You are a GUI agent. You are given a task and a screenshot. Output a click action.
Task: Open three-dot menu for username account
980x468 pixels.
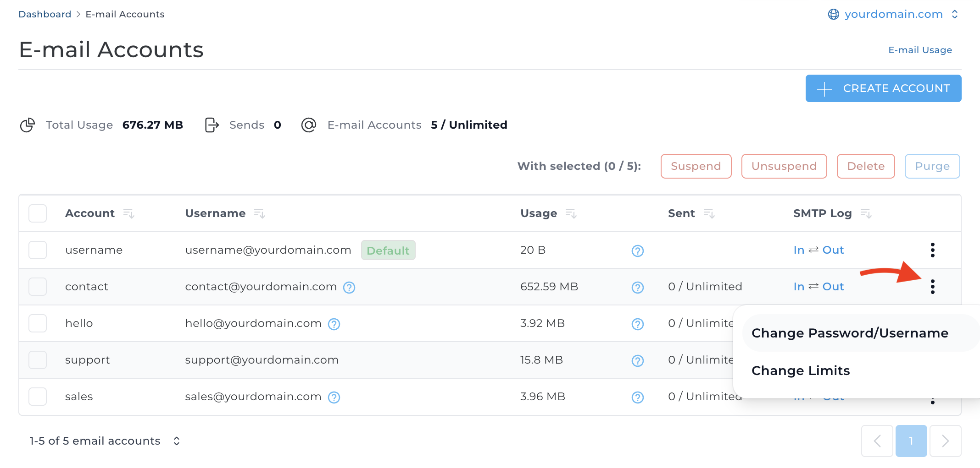[932, 250]
